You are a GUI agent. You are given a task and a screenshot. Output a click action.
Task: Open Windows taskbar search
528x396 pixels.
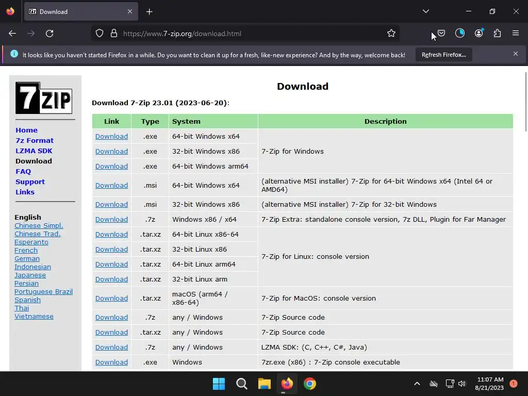click(x=242, y=384)
